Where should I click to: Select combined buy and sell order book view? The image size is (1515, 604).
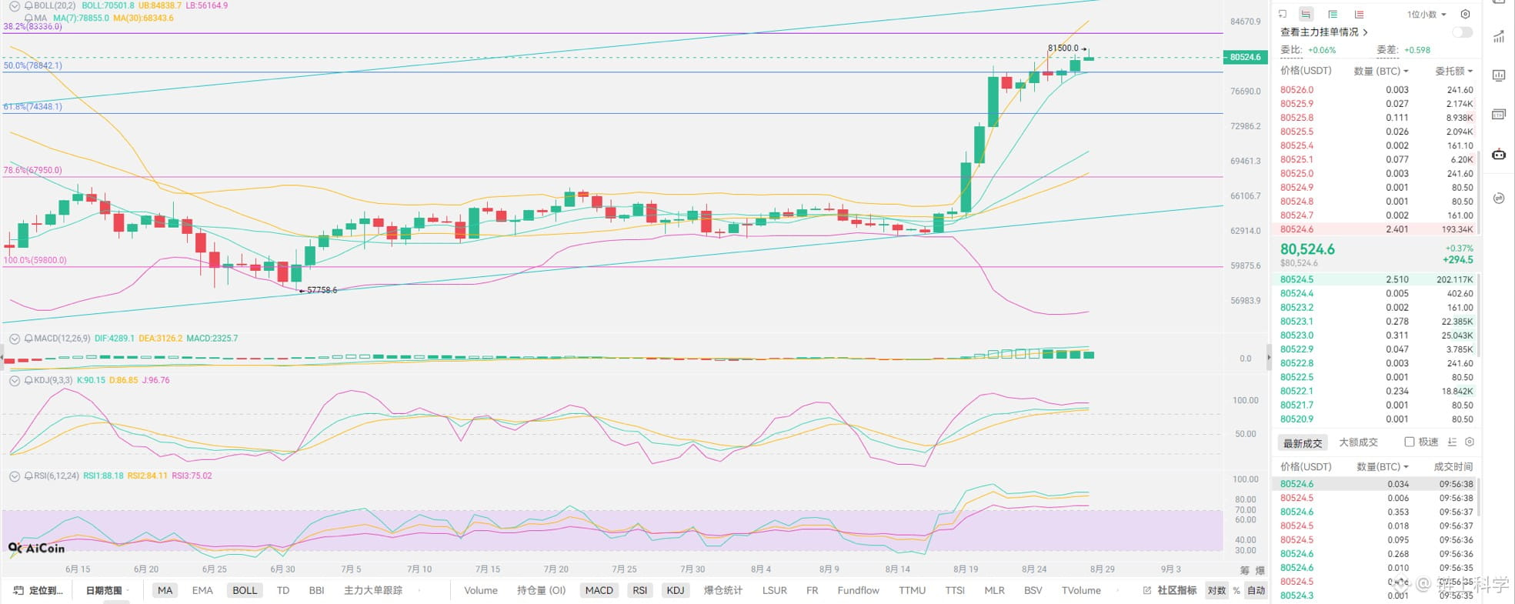tap(1306, 14)
